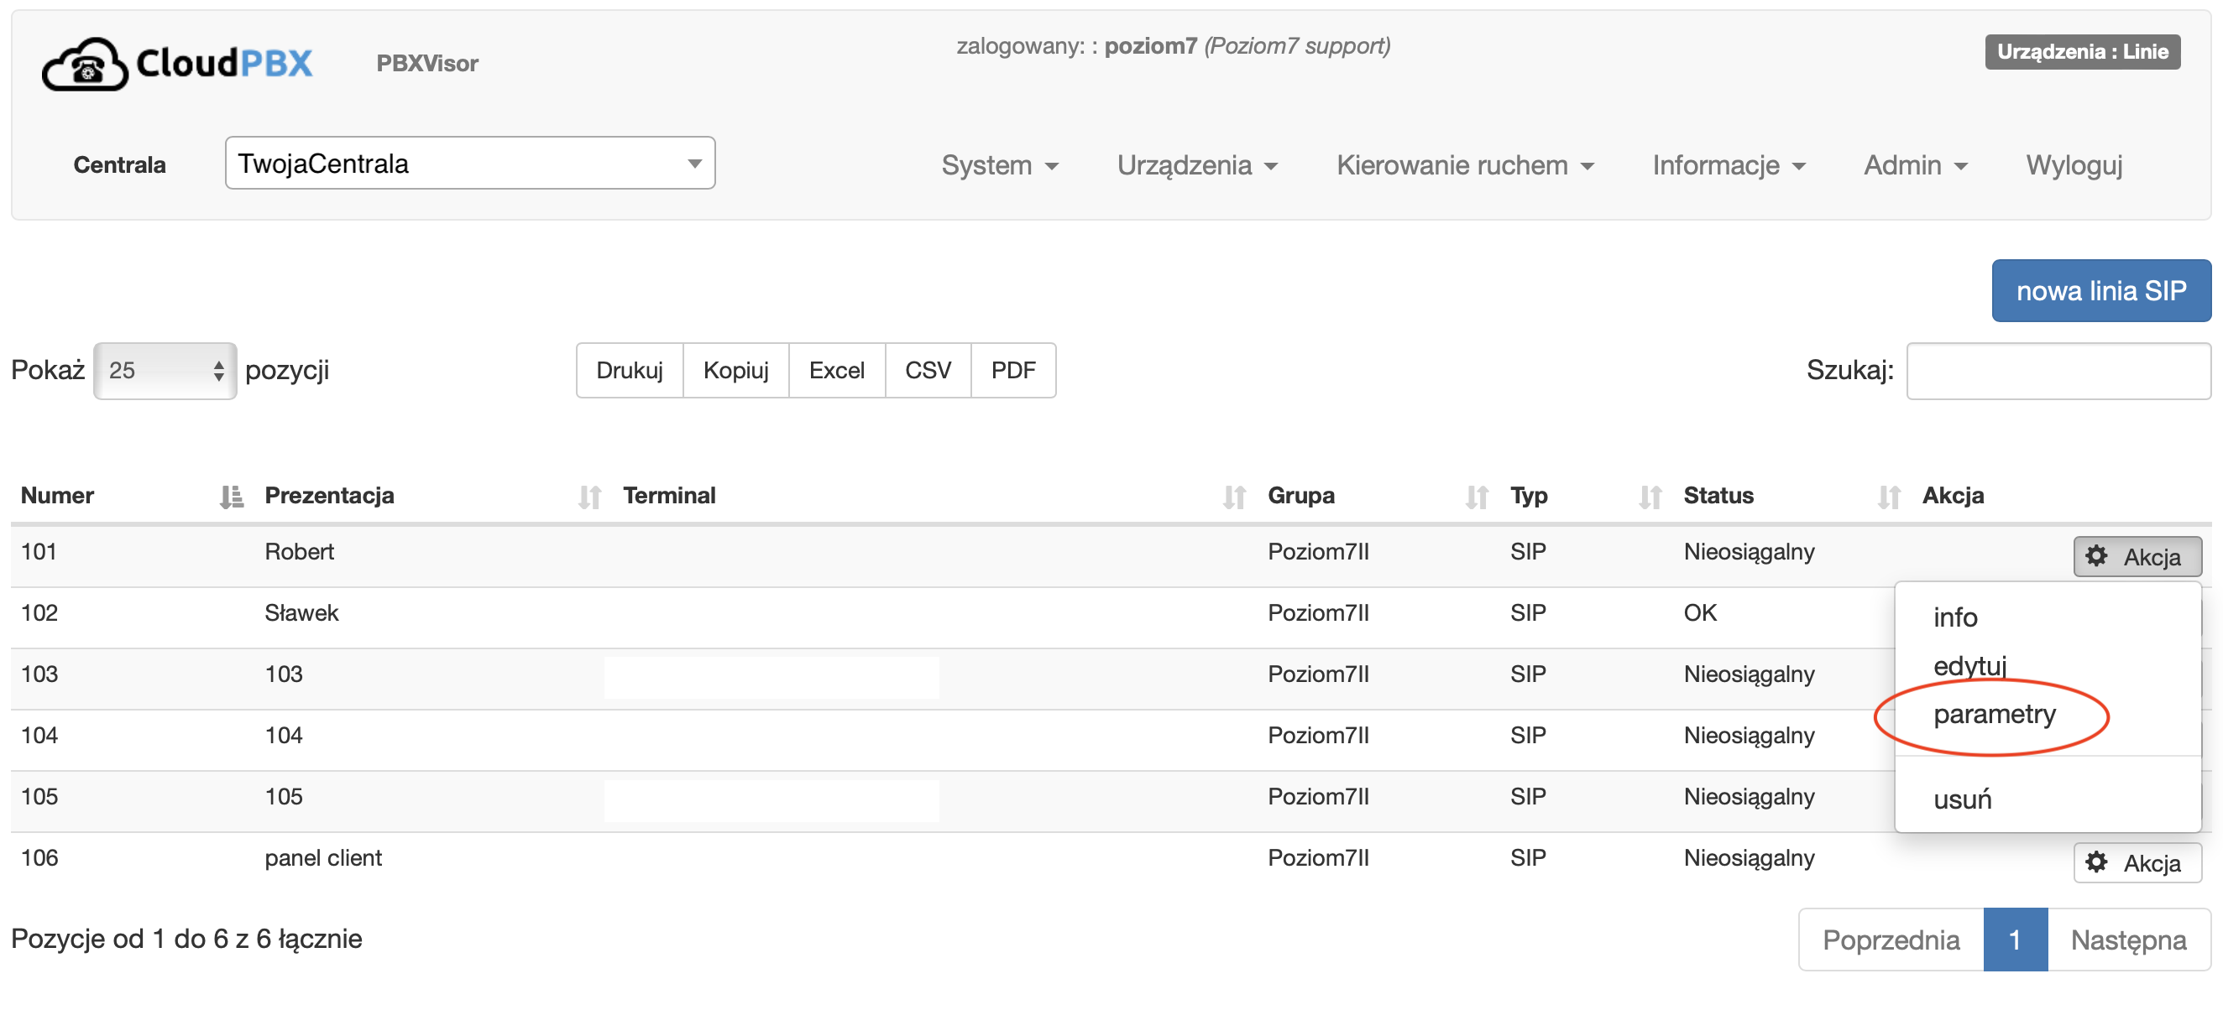Expand the Kierowanie ruchem menu
The height and width of the screenshot is (1010, 2223).
pyautogui.click(x=1463, y=164)
